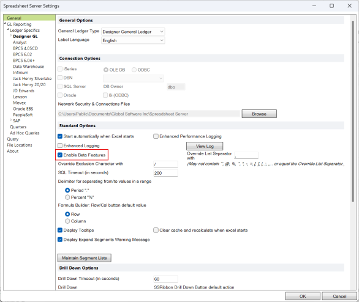Click the vertical scrollbar of settings panel
Image resolution: width=359 pixels, height=302 pixels.
353,111
